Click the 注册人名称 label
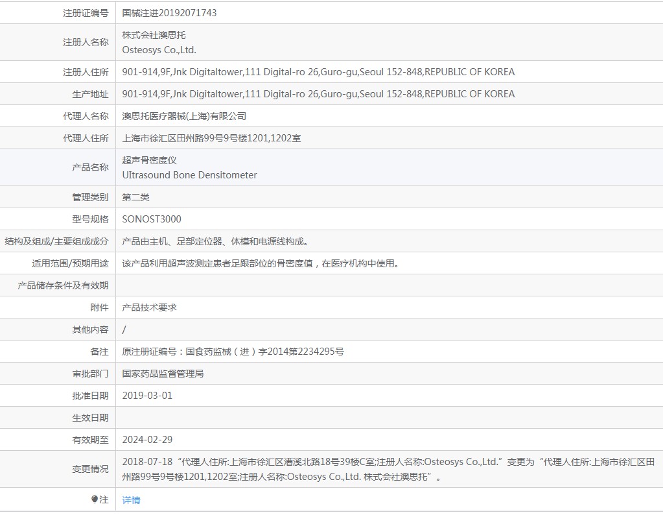663x515 pixels. click(x=86, y=42)
